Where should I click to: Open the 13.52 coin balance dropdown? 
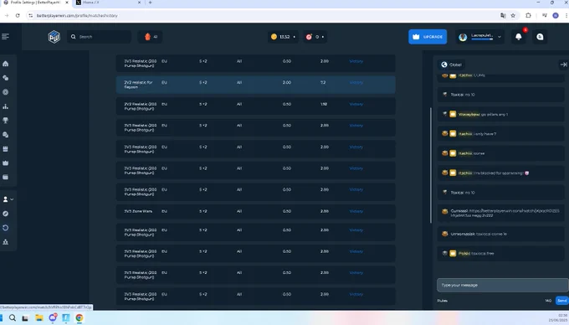(x=283, y=37)
